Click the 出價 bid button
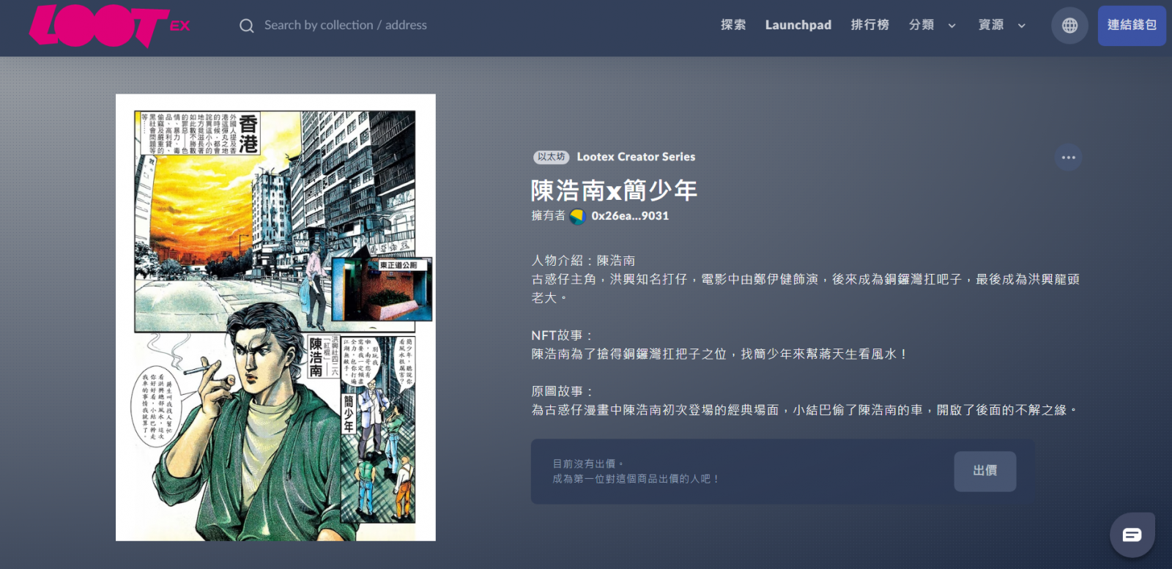 pyautogui.click(x=984, y=471)
